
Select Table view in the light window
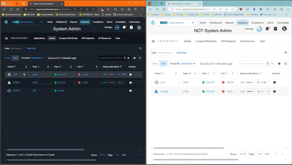point(163,63)
